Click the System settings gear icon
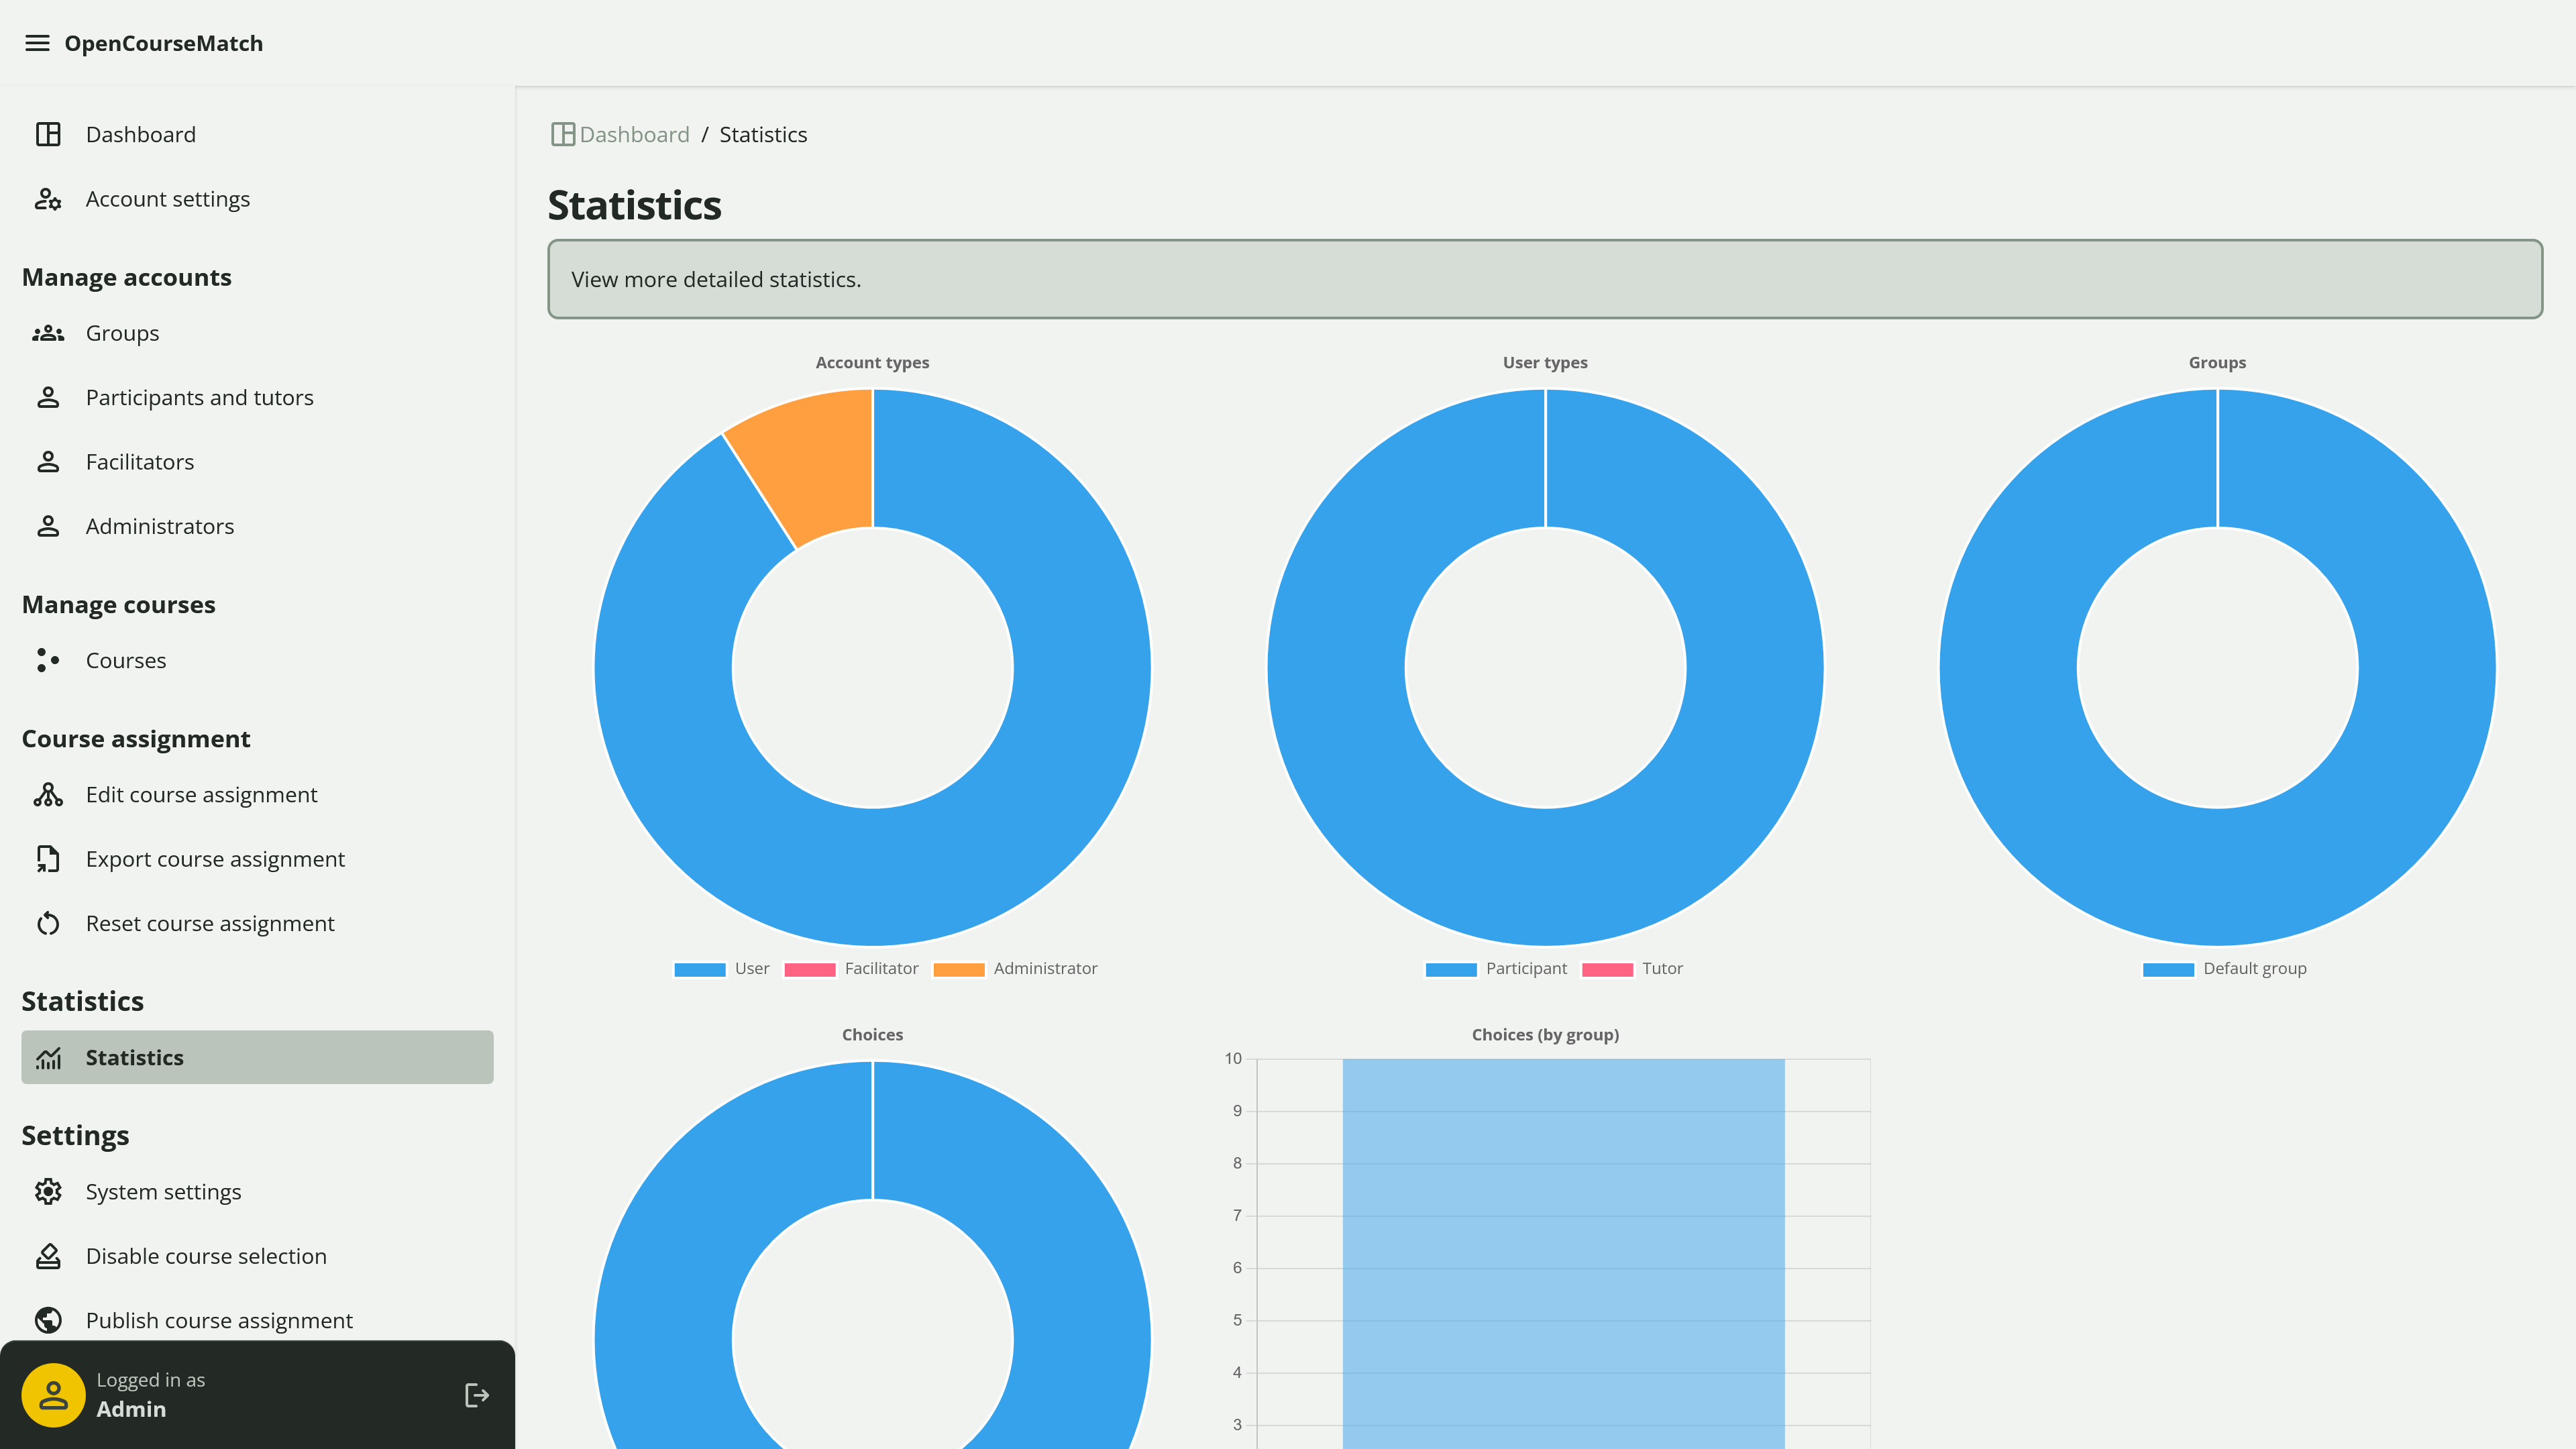2576x1449 pixels. tap(48, 1191)
